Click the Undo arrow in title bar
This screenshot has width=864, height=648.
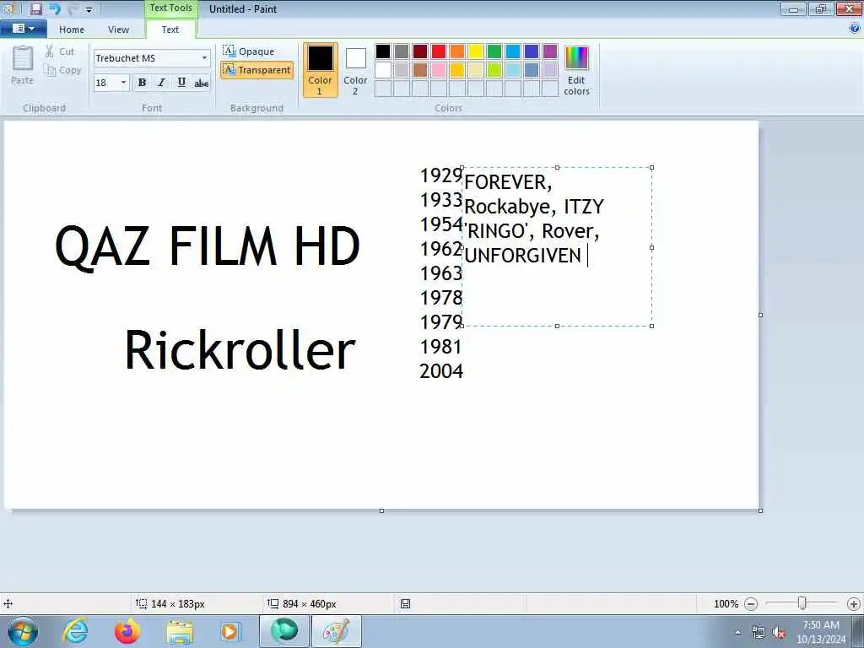55,8
